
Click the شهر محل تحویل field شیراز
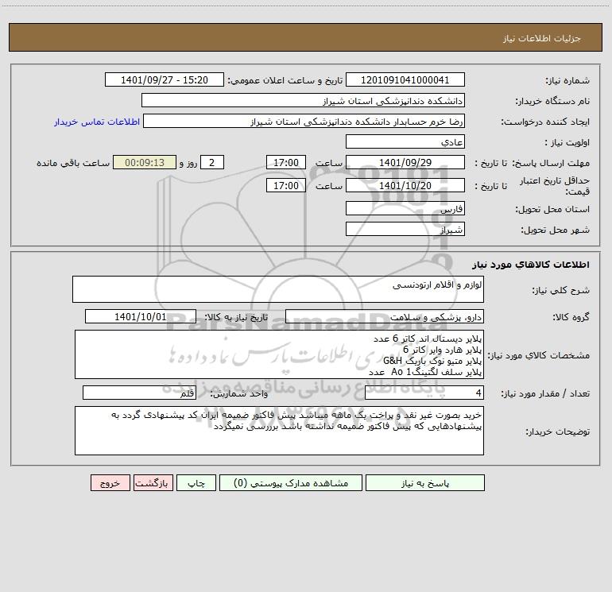click(x=405, y=229)
